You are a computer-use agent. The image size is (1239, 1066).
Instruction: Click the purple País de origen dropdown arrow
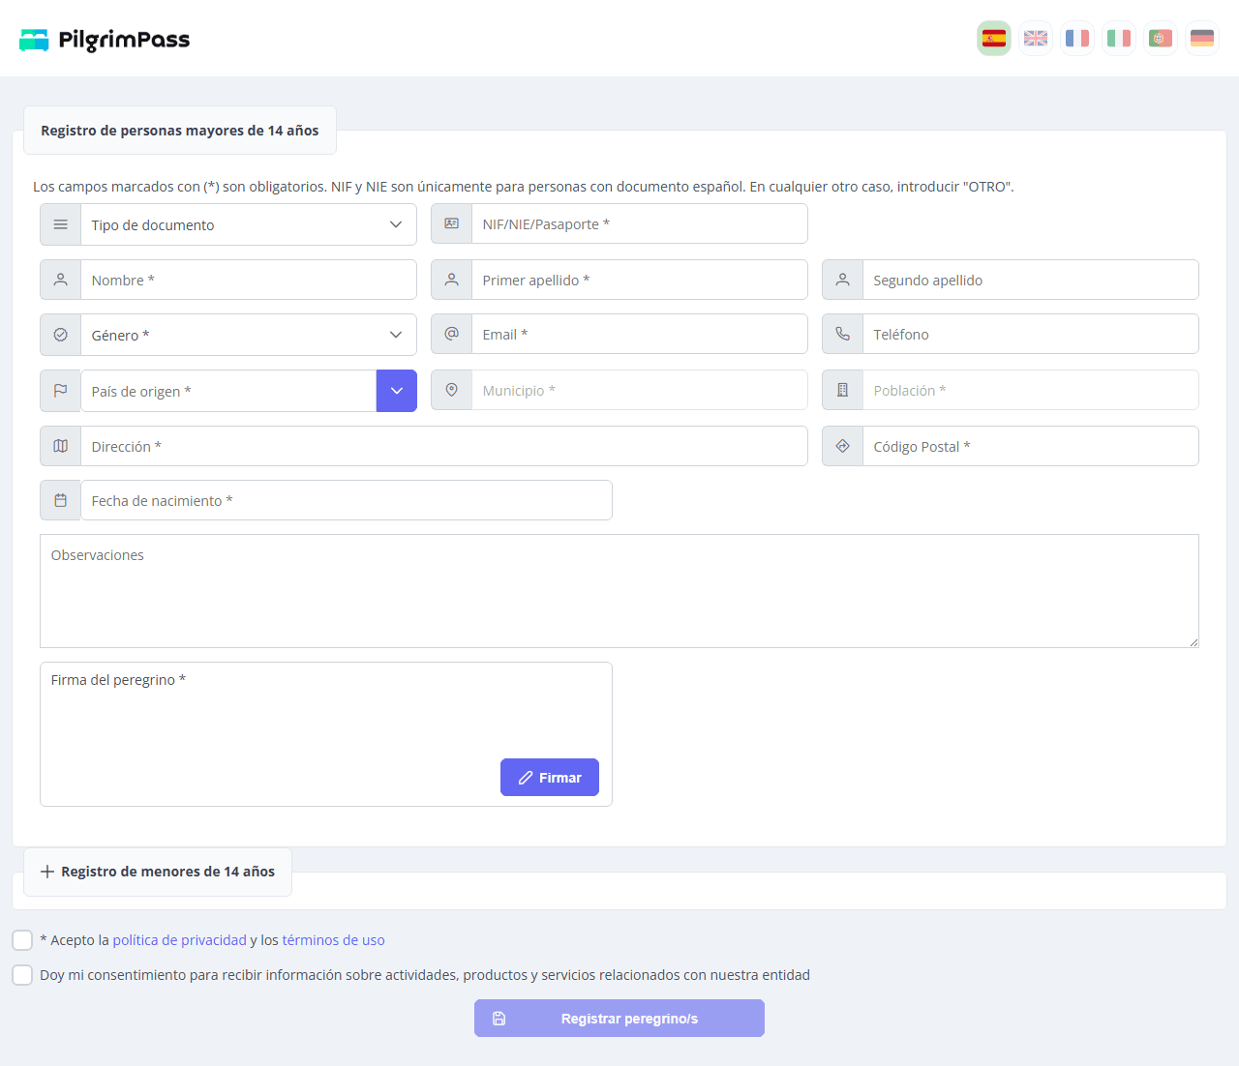(397, 391)
